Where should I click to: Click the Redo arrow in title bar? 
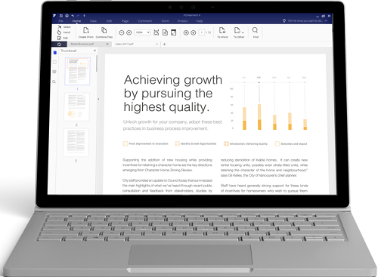pyautogui.click(x=78, y=16)
